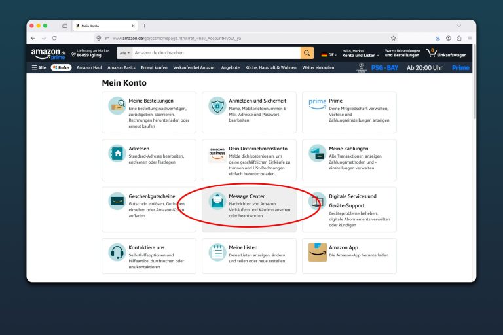The width and height of the screenshot is (503, 335).
Task: Open Meine Bestellungen package icon
Action: pos(117,106)
